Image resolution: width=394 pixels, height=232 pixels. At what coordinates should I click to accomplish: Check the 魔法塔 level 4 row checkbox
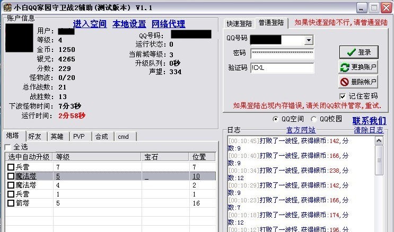pyautogui.click(x=11, y=185)
